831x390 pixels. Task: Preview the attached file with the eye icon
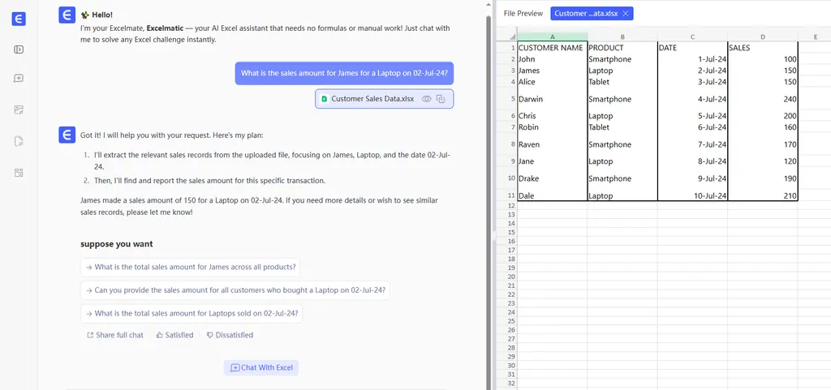tap(426, 99)
